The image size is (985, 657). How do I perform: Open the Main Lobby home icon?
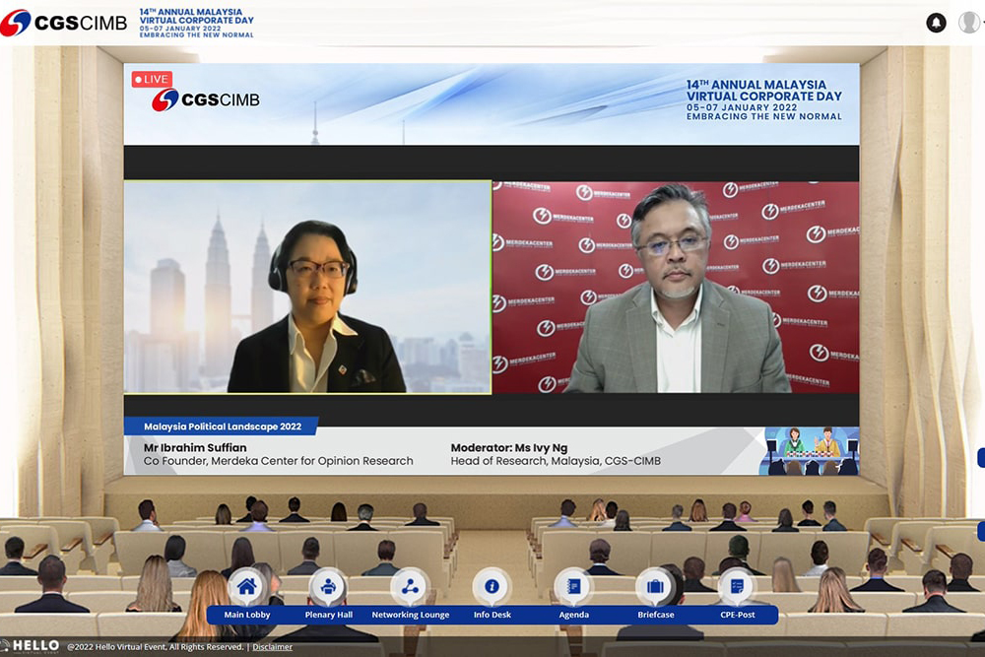[247, 587]
